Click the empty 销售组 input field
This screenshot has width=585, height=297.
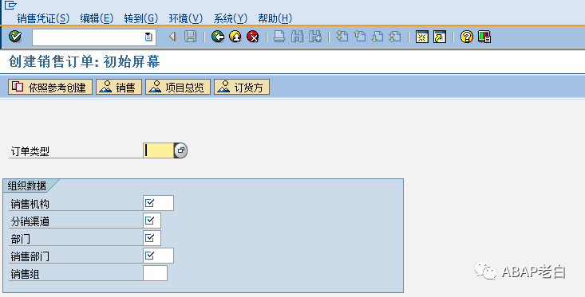click(155, 273)
